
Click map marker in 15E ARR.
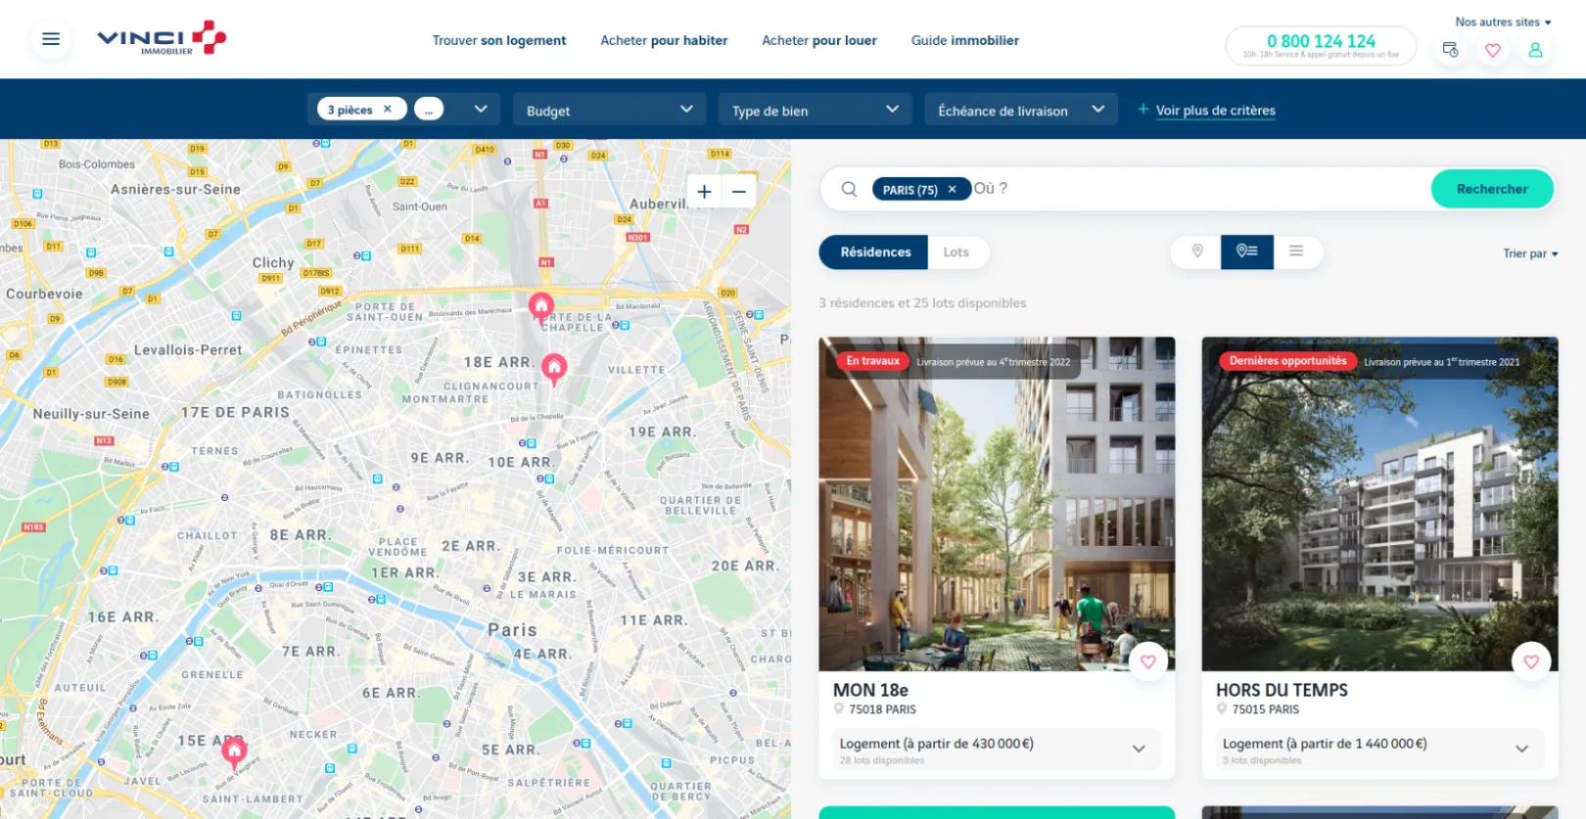233,751
